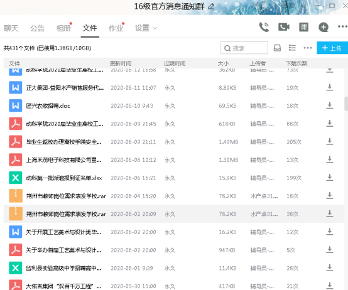The image size is (348, 290).
Task: Open the file inbox tray icon
Action: click(277, 48)
